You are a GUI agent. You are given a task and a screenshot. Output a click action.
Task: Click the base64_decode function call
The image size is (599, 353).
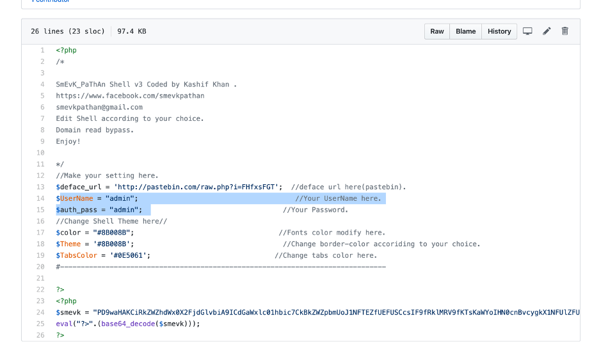tap(128, 324)
